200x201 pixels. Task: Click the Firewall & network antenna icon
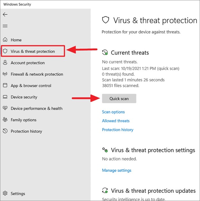click(x=5, y=74)
